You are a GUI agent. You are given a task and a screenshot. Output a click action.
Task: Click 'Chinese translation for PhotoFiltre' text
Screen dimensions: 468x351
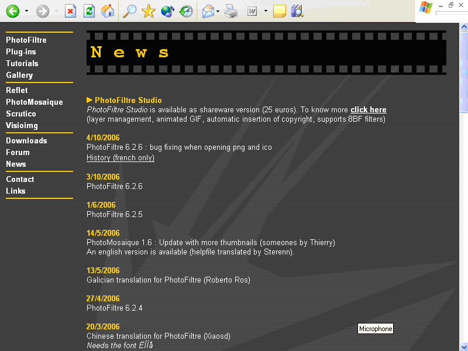(144, 336)
